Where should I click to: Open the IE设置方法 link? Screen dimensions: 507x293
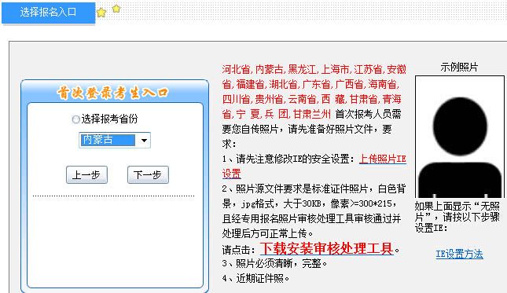tap(459, 255)
